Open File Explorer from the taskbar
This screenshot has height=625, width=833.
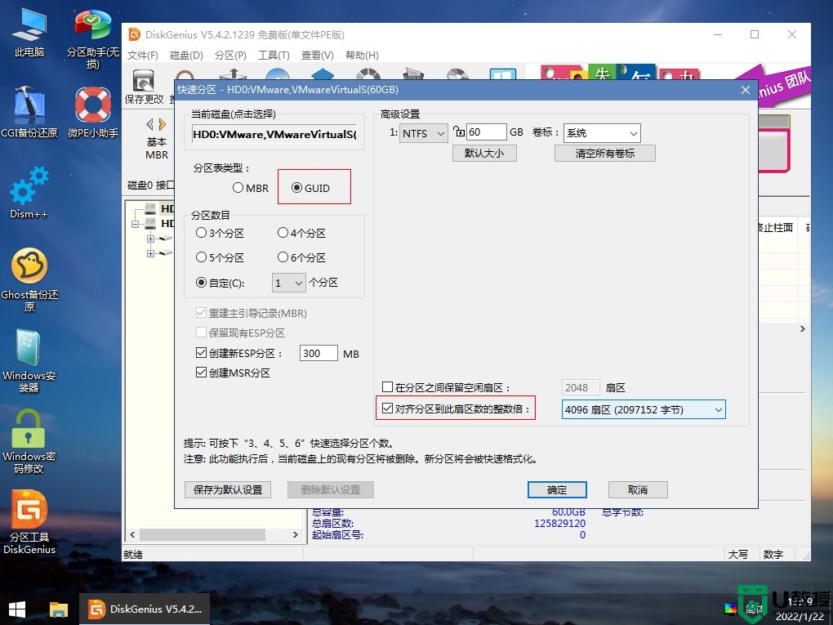coord(58,609)
